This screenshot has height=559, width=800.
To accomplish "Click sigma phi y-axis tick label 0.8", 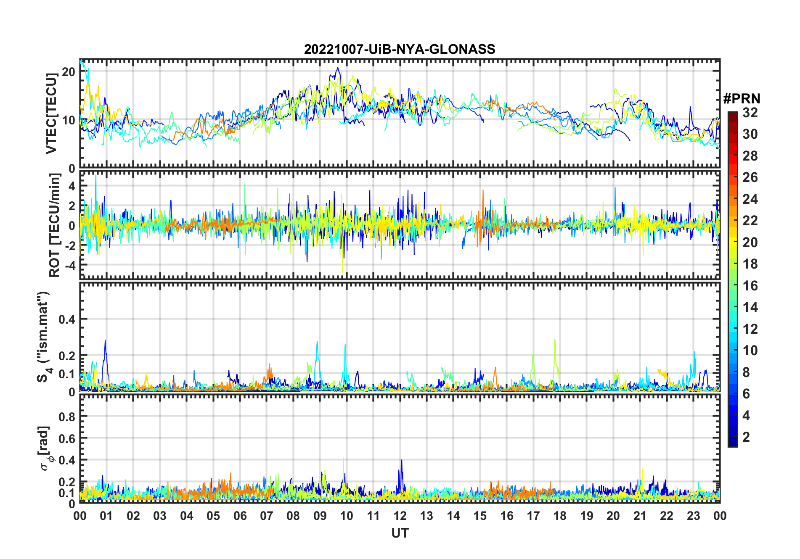I will tap(67, 417).
